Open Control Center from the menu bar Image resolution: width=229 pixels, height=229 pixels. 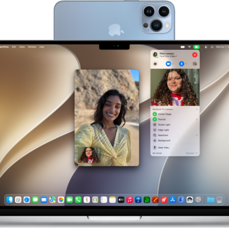206,47
